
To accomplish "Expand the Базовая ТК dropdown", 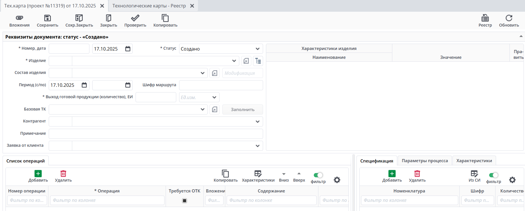I will 203,109.
